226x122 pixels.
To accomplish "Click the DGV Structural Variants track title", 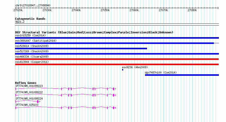I will tap(94, 32).
